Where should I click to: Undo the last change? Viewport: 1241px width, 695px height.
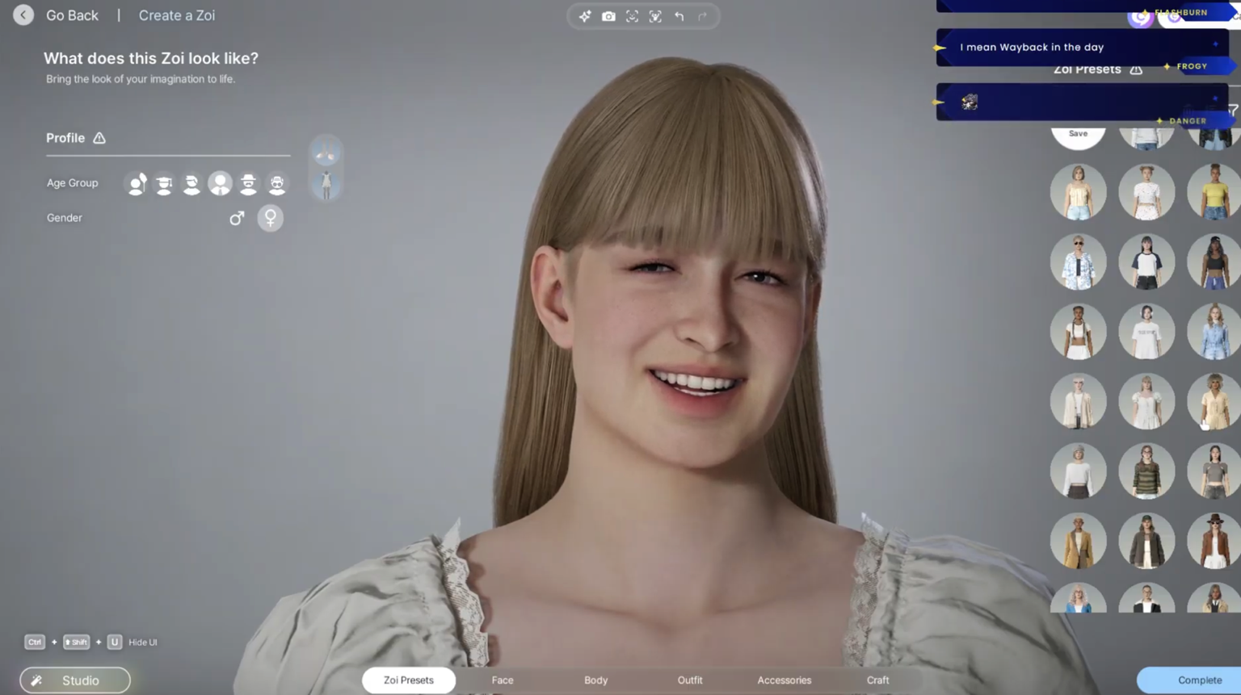pyautogui.click(x=679, y=16)
